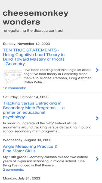Click the Sunday, November 12, 2023 date header
This screenshot has height=183, width=102.
coord(26,44)
